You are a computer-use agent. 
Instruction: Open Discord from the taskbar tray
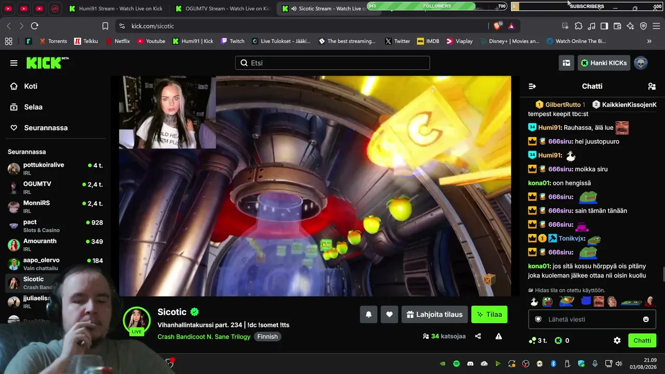pyautogui.click(x=470, y=364)
